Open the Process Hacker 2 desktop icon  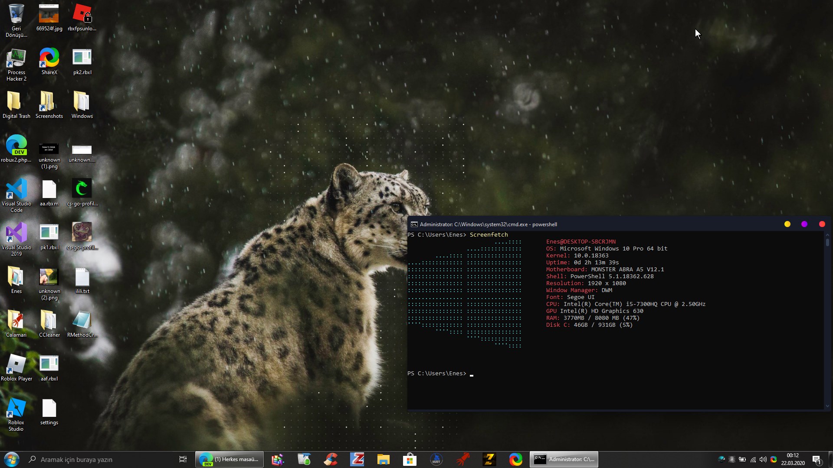16,58
